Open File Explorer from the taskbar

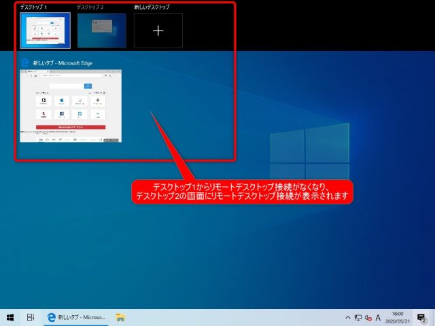click(120, 317)
